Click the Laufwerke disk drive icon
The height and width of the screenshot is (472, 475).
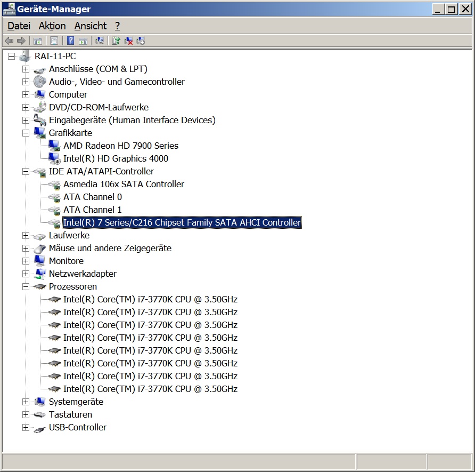(40, 236)
